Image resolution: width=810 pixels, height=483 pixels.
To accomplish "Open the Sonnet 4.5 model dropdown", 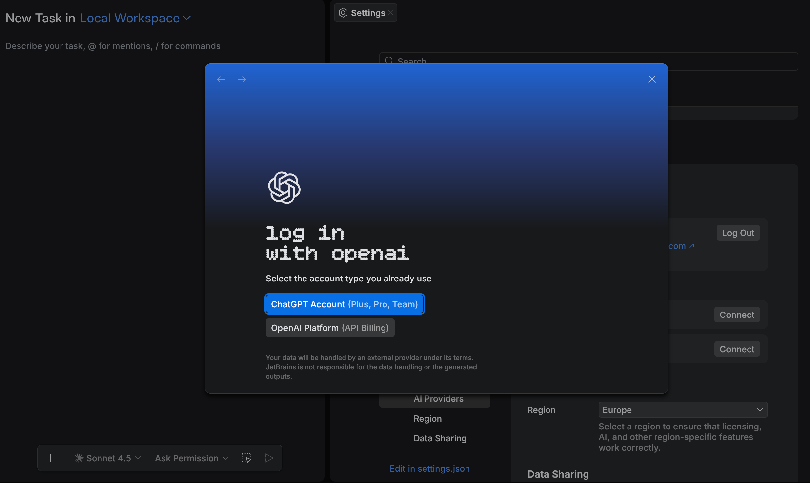I will [x=107, y=458].
